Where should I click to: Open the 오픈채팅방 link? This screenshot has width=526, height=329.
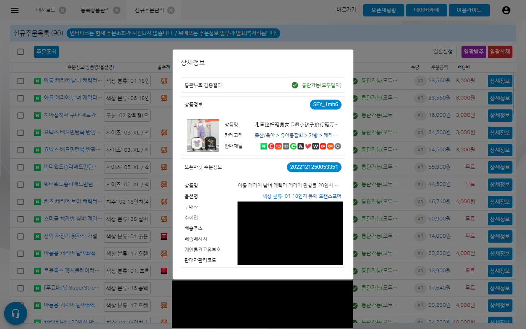[x=383, y=10]
